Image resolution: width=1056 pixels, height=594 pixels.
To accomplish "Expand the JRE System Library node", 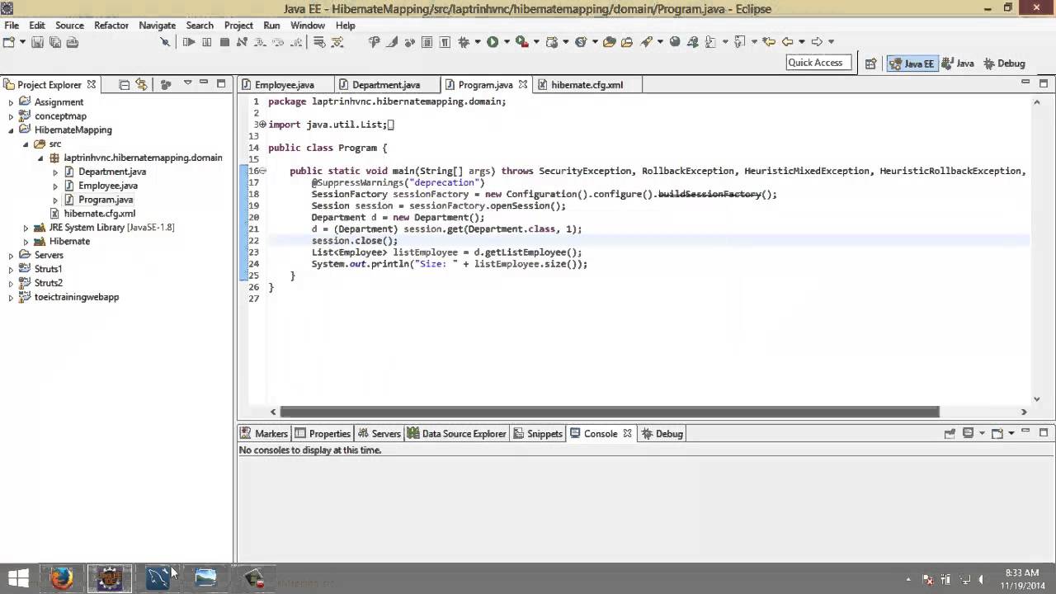I will (x=26, y=228).
